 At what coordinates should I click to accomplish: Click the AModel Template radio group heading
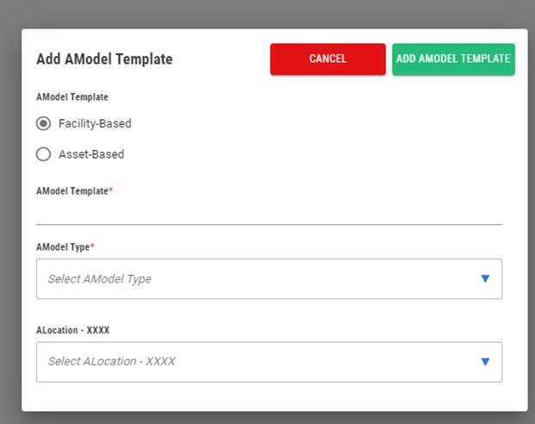click(x=72, y=97)
